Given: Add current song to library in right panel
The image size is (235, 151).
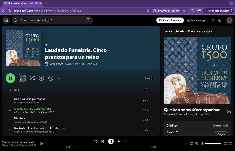Looking at the screenshot, I should coord(229,112).
